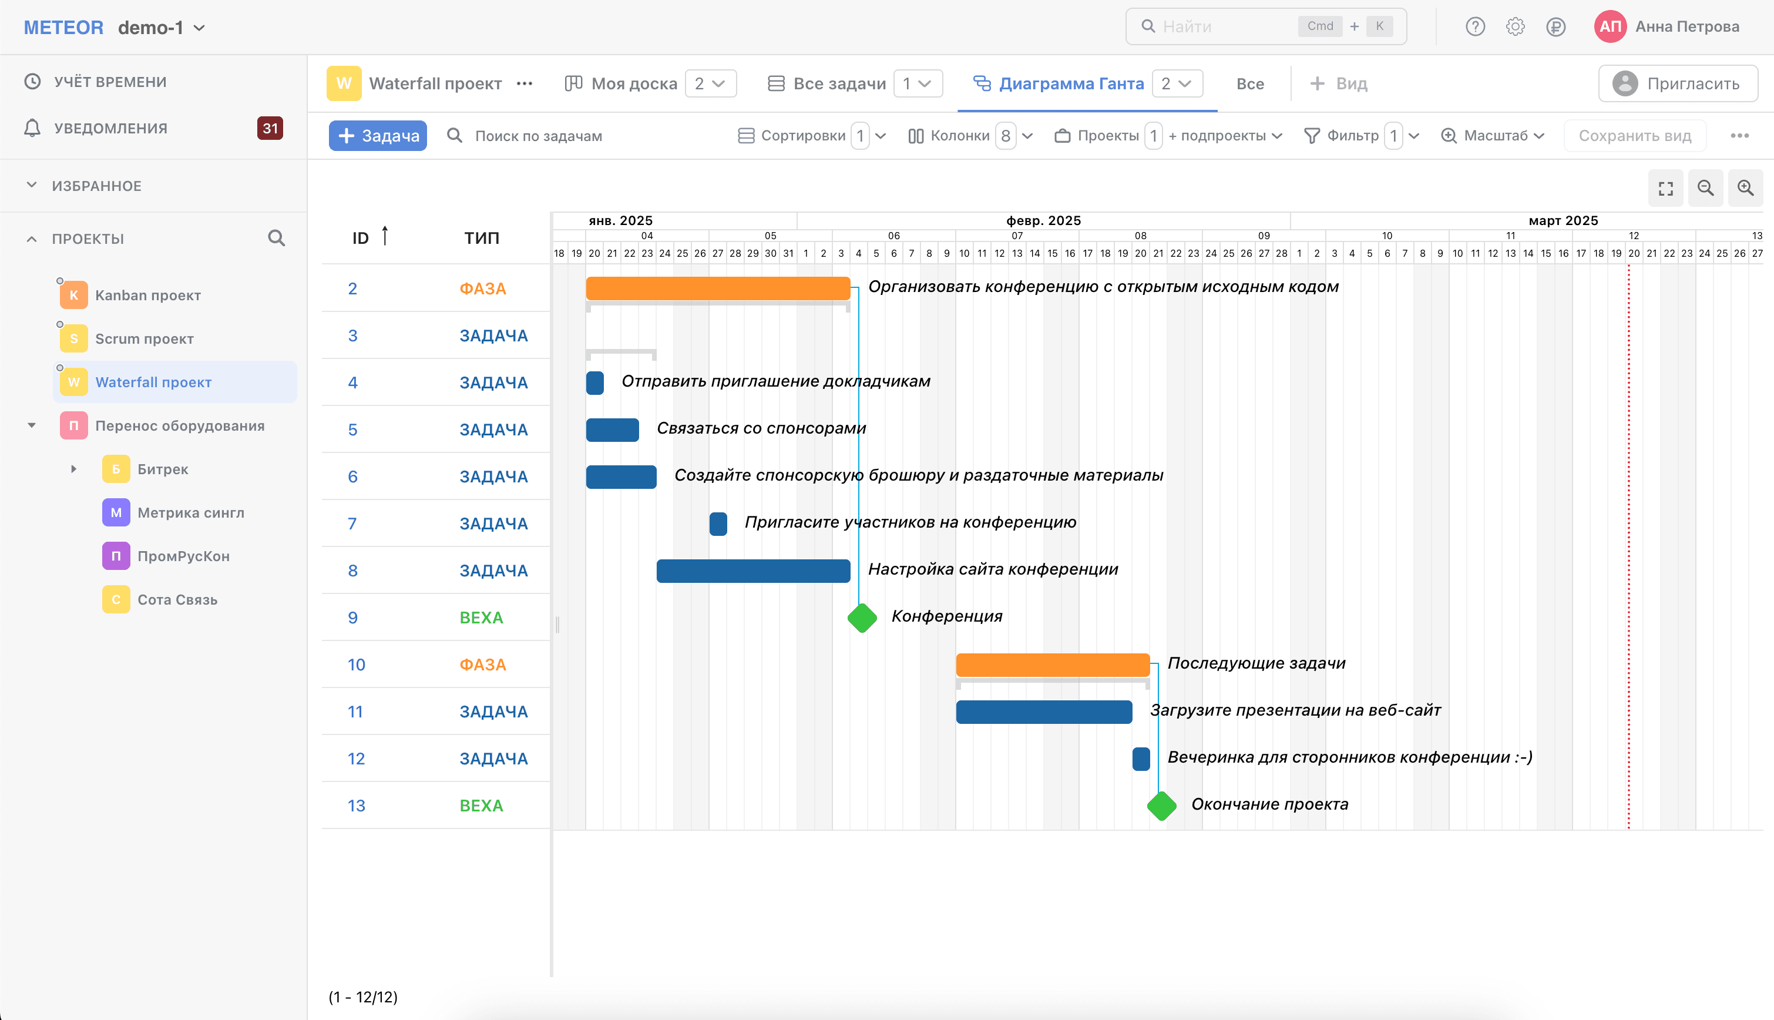Open settings gear icon in header
Screen dimensions: 1774x1020
coord(1515,26)
